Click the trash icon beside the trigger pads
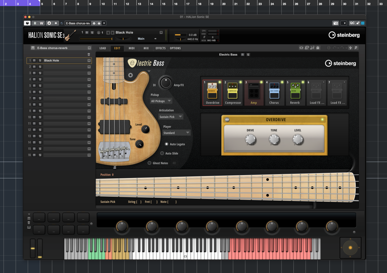Image resolution: width=387 pixels, height=273 pixels. pyautogui.click(x=29, y=223)
